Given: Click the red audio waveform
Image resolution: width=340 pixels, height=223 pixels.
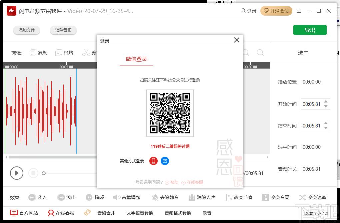Looking at the screenshot, I should tap(41, 111).
